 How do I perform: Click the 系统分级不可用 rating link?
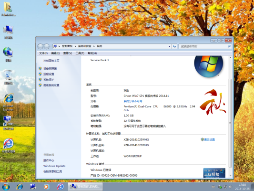point(133,101)
